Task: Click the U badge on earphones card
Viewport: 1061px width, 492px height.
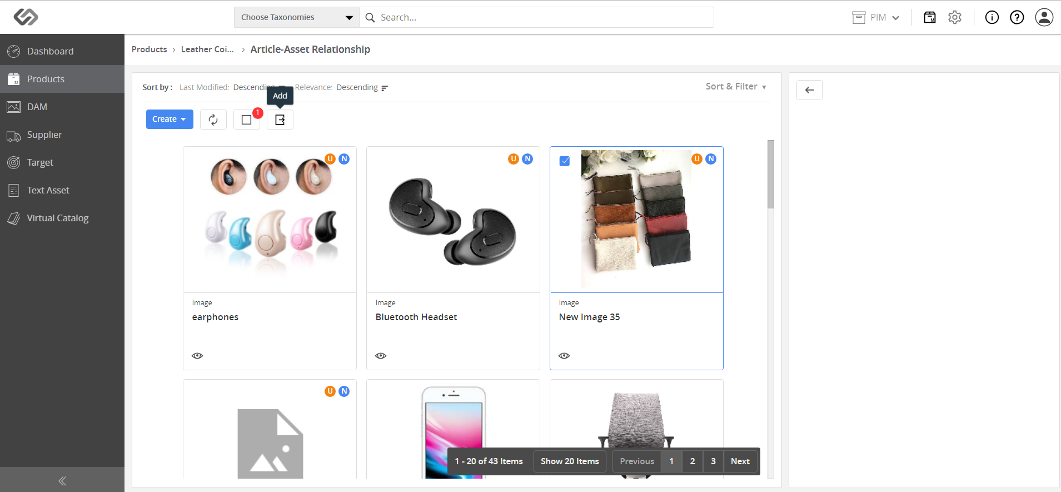Action: (x=330, y=159)
